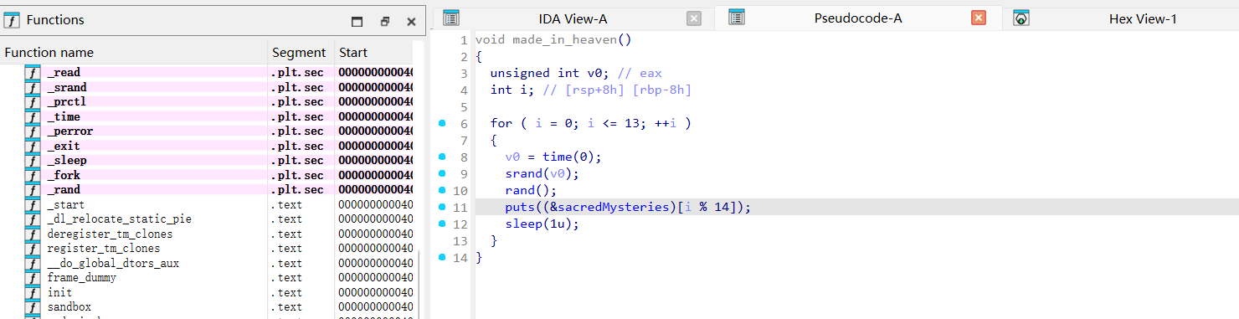Maximize the Functions panel
1239x319 pixels.
click(x=357, y=21)
